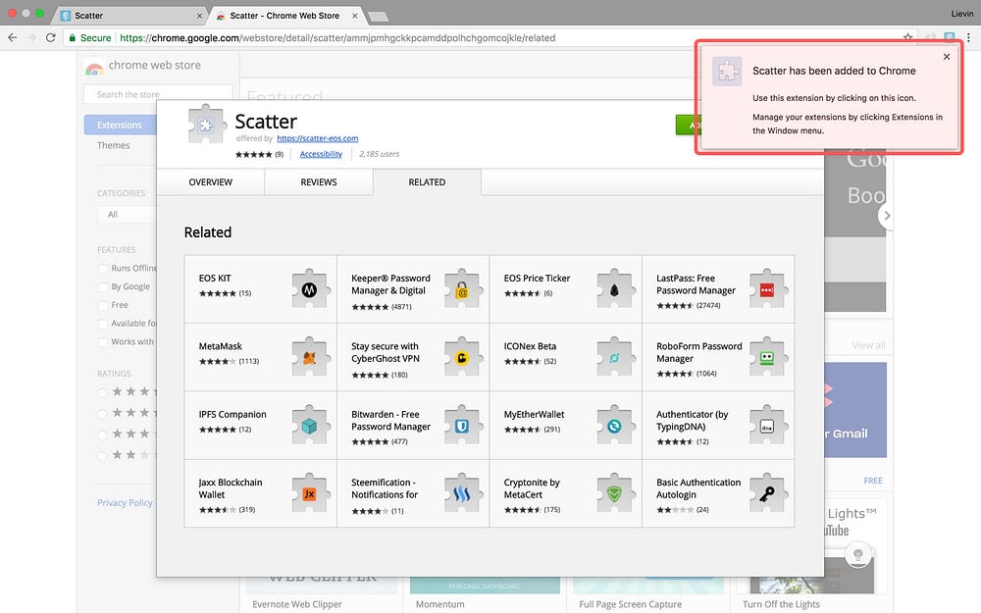Click the Search the store field
981x613 pixels.
(x=158, y=94)
